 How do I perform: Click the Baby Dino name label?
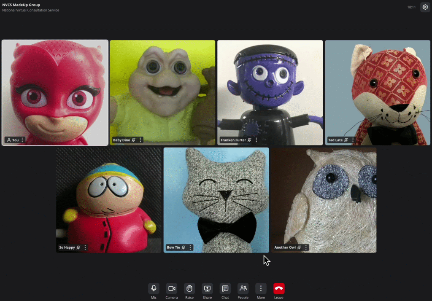pyautogui.click(x=121, y=140)
